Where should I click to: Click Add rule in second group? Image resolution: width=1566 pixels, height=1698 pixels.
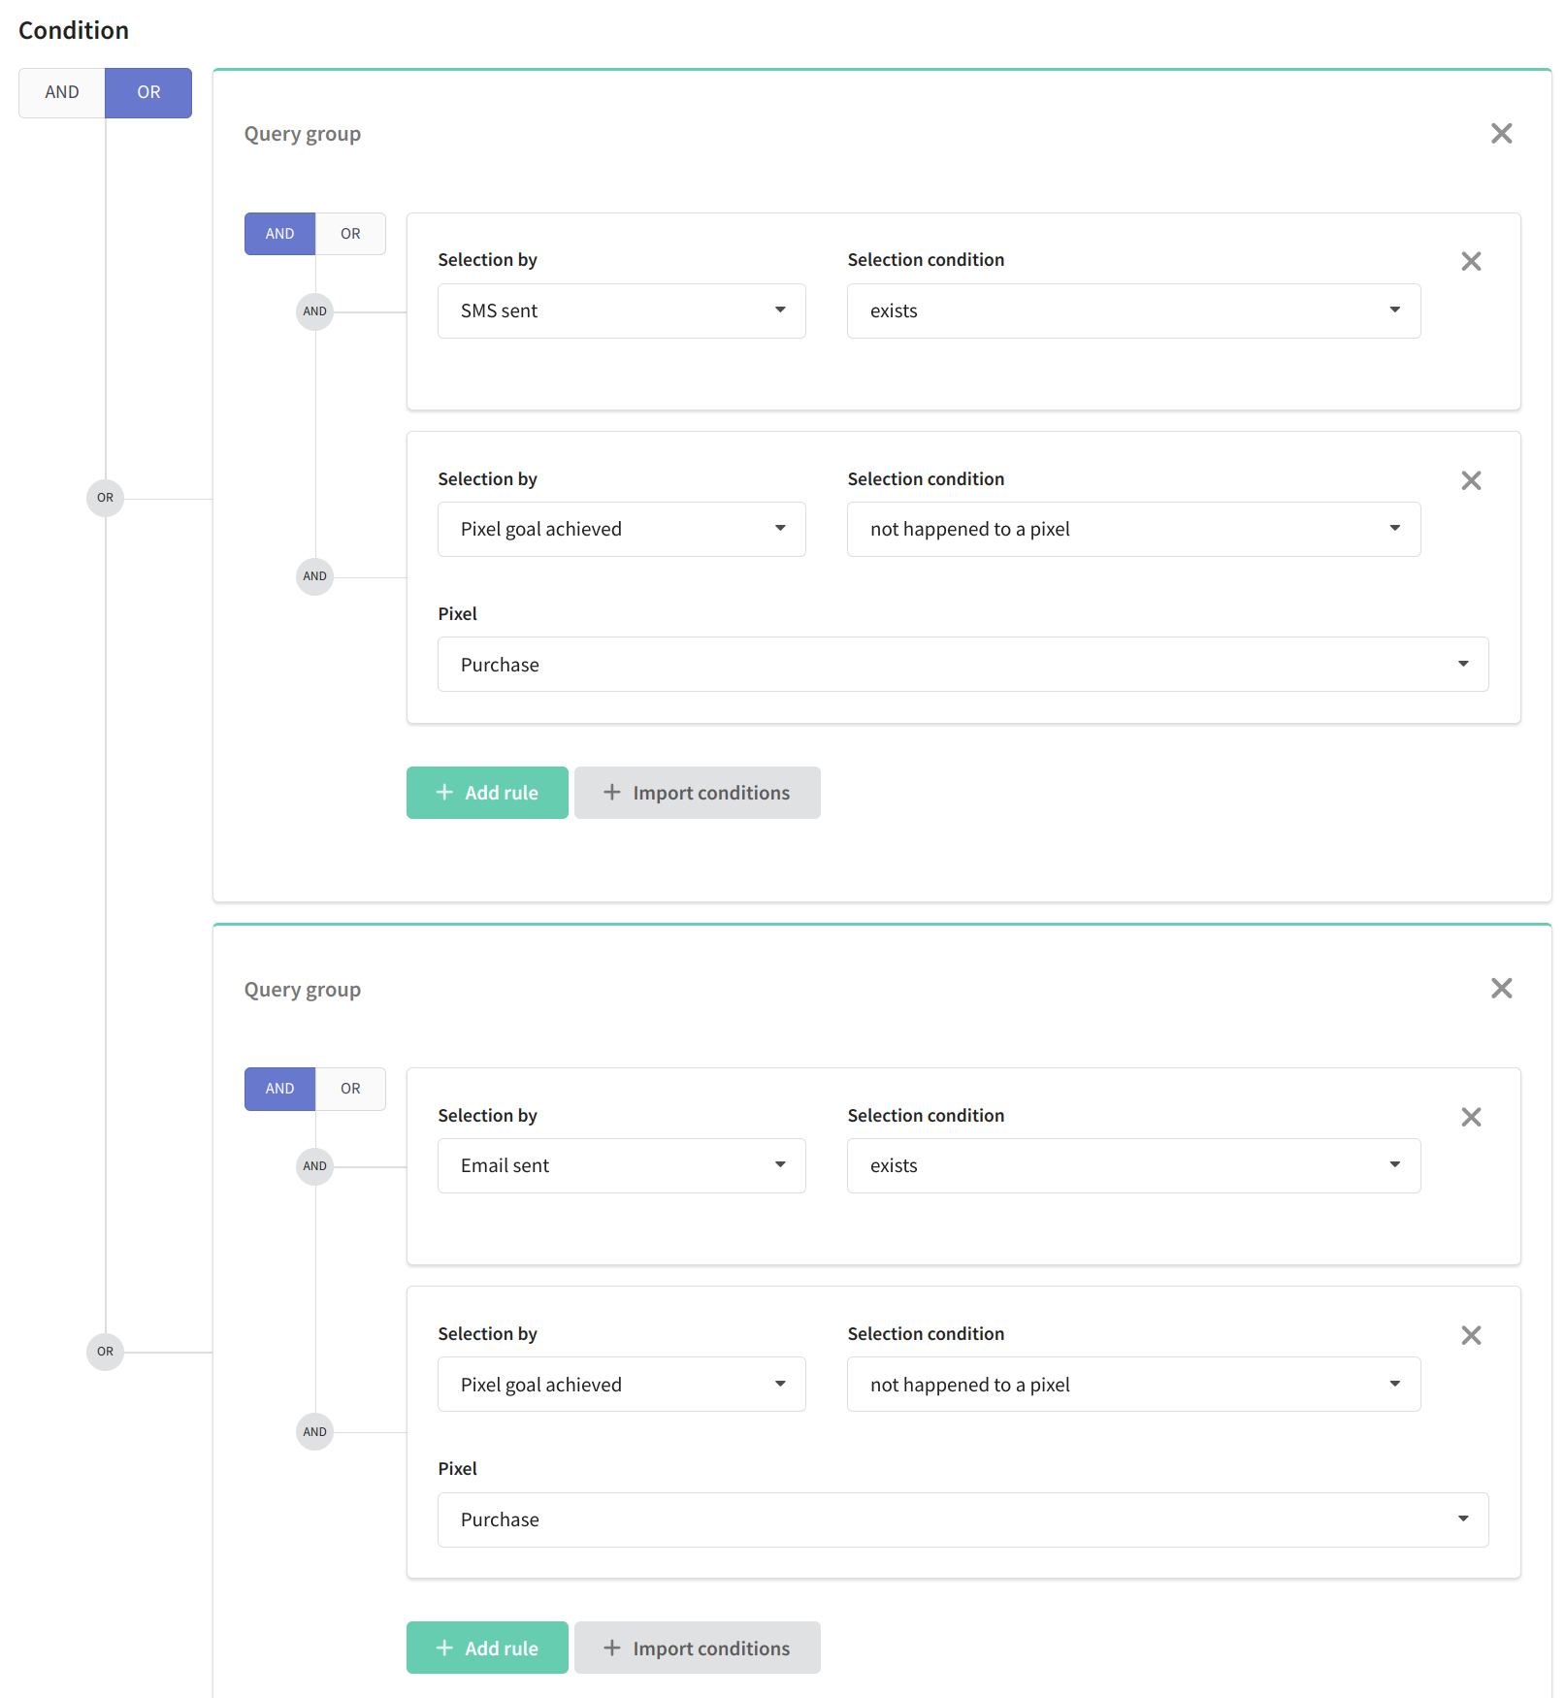pos(487,1648)
